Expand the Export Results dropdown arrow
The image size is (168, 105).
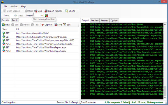(x=64, y=11)
